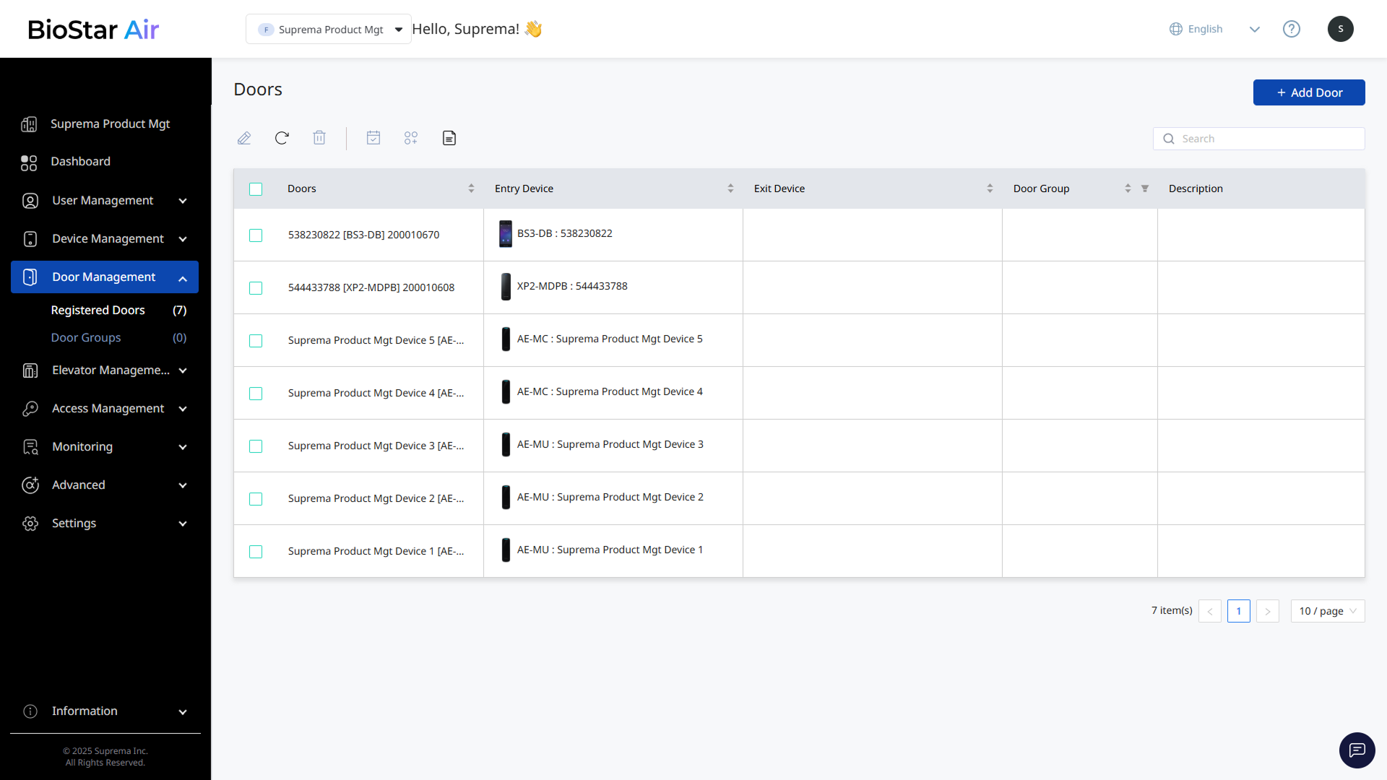
Task: Click the edit pencil icon in toolbar
Action: pos(244,138)
